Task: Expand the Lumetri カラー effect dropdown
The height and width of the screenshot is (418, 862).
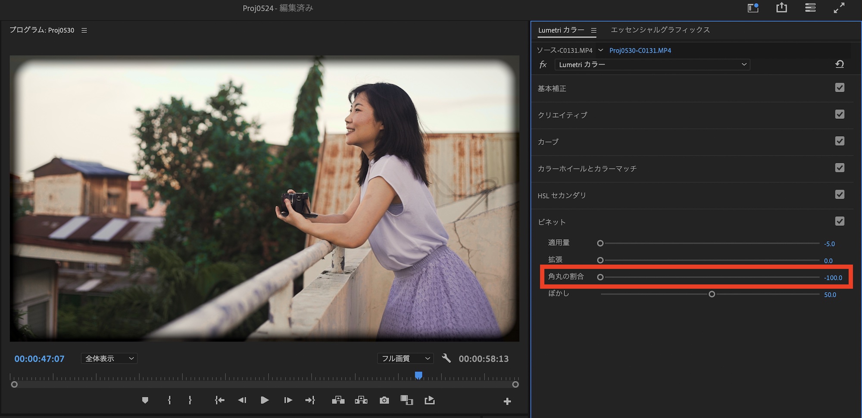Action: tap(652, 65)
